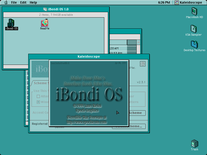Click the iBondi OS 1.0 window title bar
Image resolution: width=207 pixels, height=155 pixels.
(x=56, y=9)
